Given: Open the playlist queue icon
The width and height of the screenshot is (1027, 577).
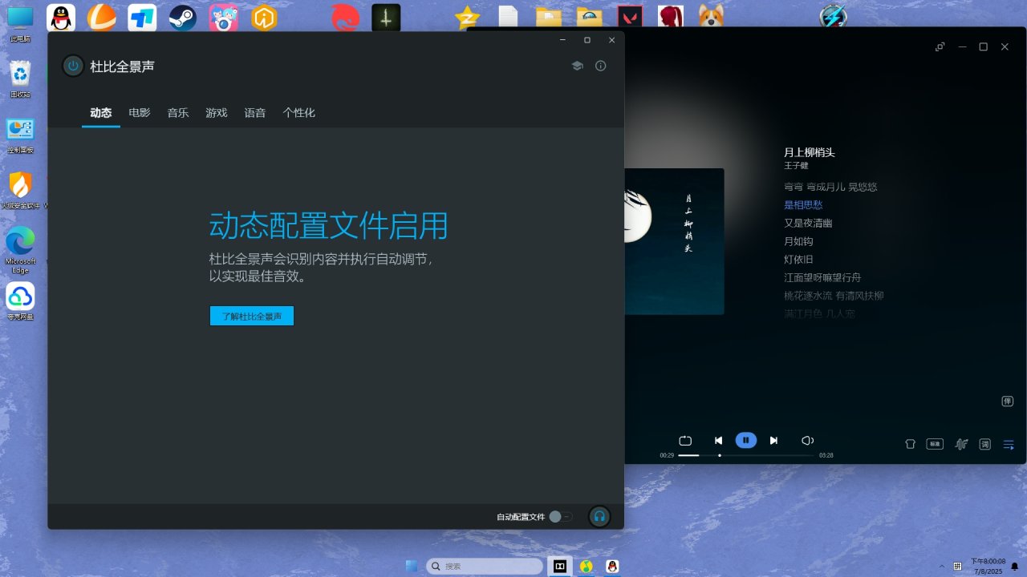Looking at the screenshot, I should pyautogui.click(x=1009, y=444).
